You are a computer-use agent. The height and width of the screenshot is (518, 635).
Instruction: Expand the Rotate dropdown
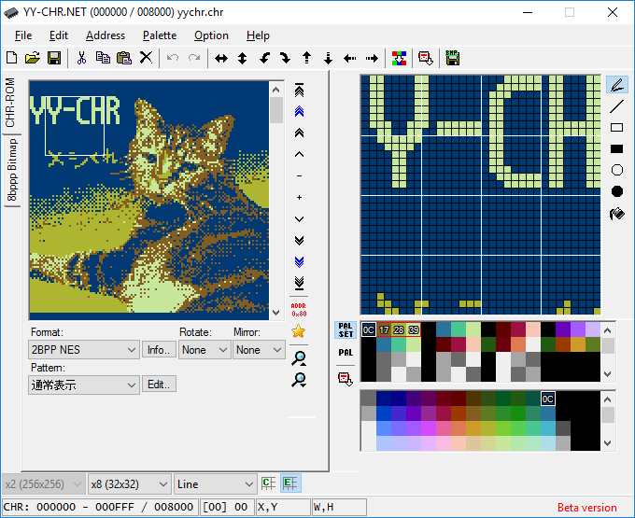[x=205, y=349]
